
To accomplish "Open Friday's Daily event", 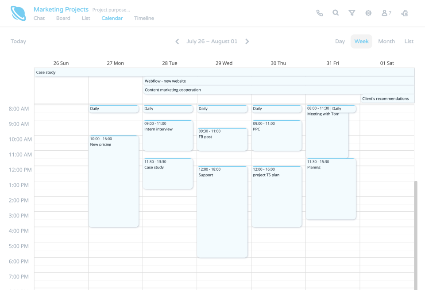I will tap(343, 109).
